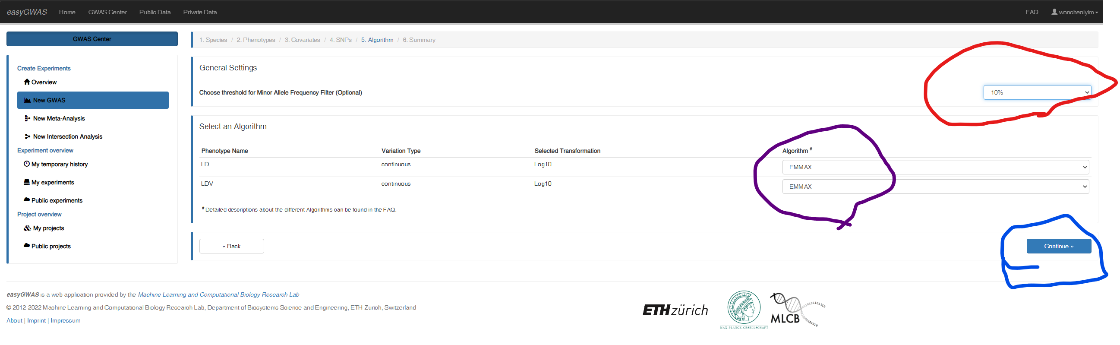Screen dimensions: 1120x345
Task: Click the My experiments drive icon
Action: (27, 182)
